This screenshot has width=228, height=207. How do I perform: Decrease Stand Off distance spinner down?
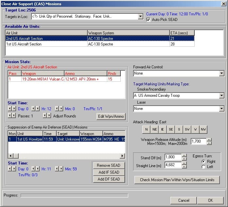coord(184,159)
